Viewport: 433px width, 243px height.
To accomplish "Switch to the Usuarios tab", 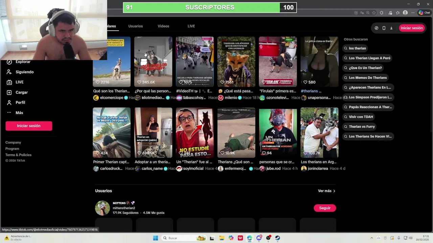I will point(135,26).
